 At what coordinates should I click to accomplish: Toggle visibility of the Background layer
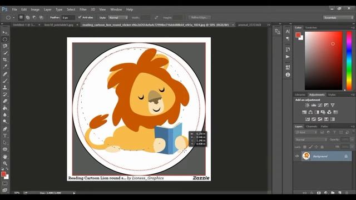pos(297,156)
